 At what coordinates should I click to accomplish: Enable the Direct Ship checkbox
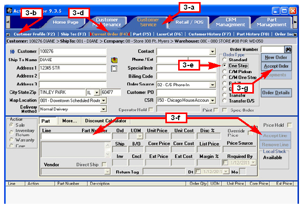pos(104,164)
